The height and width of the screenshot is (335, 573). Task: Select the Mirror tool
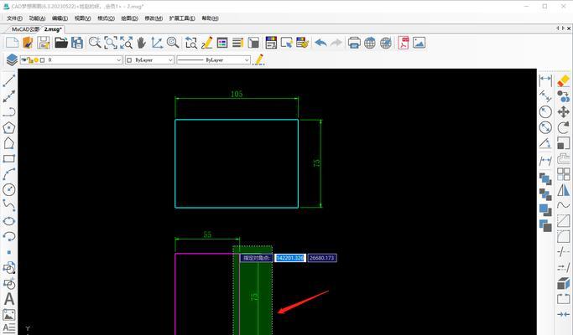pyautogui.click(x=564, y=190)
